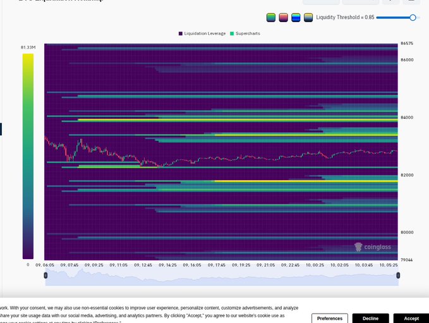Click the 10, 05:25 time axis label
Viewport: 429px width, 323px height.
(389, 265)
